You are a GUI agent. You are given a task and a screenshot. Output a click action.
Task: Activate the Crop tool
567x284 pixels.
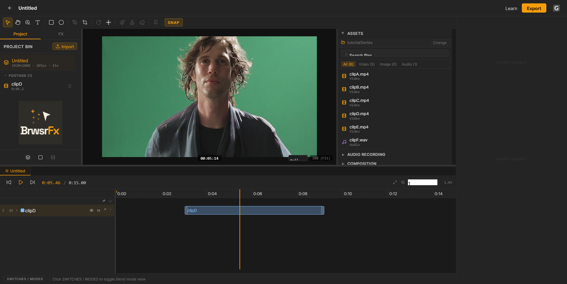(x=85, y=22)
